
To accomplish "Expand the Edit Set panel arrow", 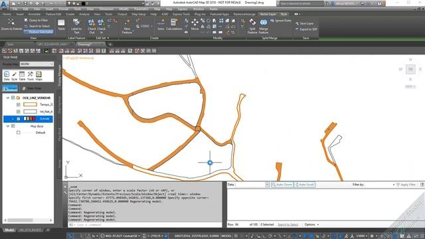I will coord(108,39).
